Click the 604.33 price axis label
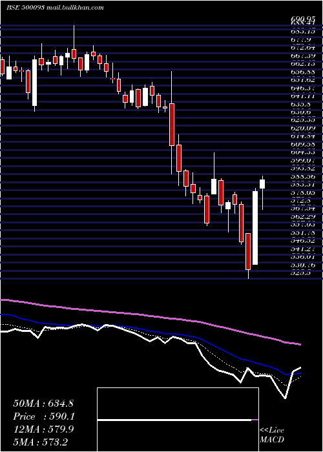The height and width of the screenshot is (452, 323). pos(302,152)
